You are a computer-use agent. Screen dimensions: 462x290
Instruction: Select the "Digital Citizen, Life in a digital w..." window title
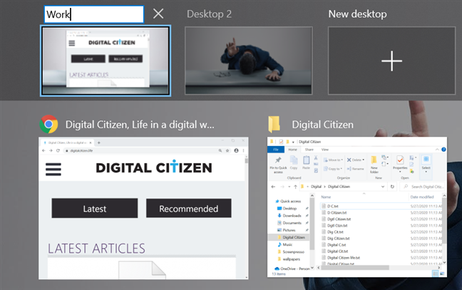coord(140,125)
